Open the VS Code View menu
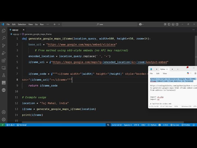Screen dimensions: 197x148 point(30,24)
